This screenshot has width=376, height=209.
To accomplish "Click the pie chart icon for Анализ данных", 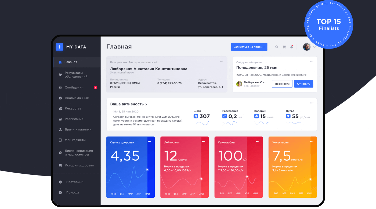I will (x=60, y=98).
